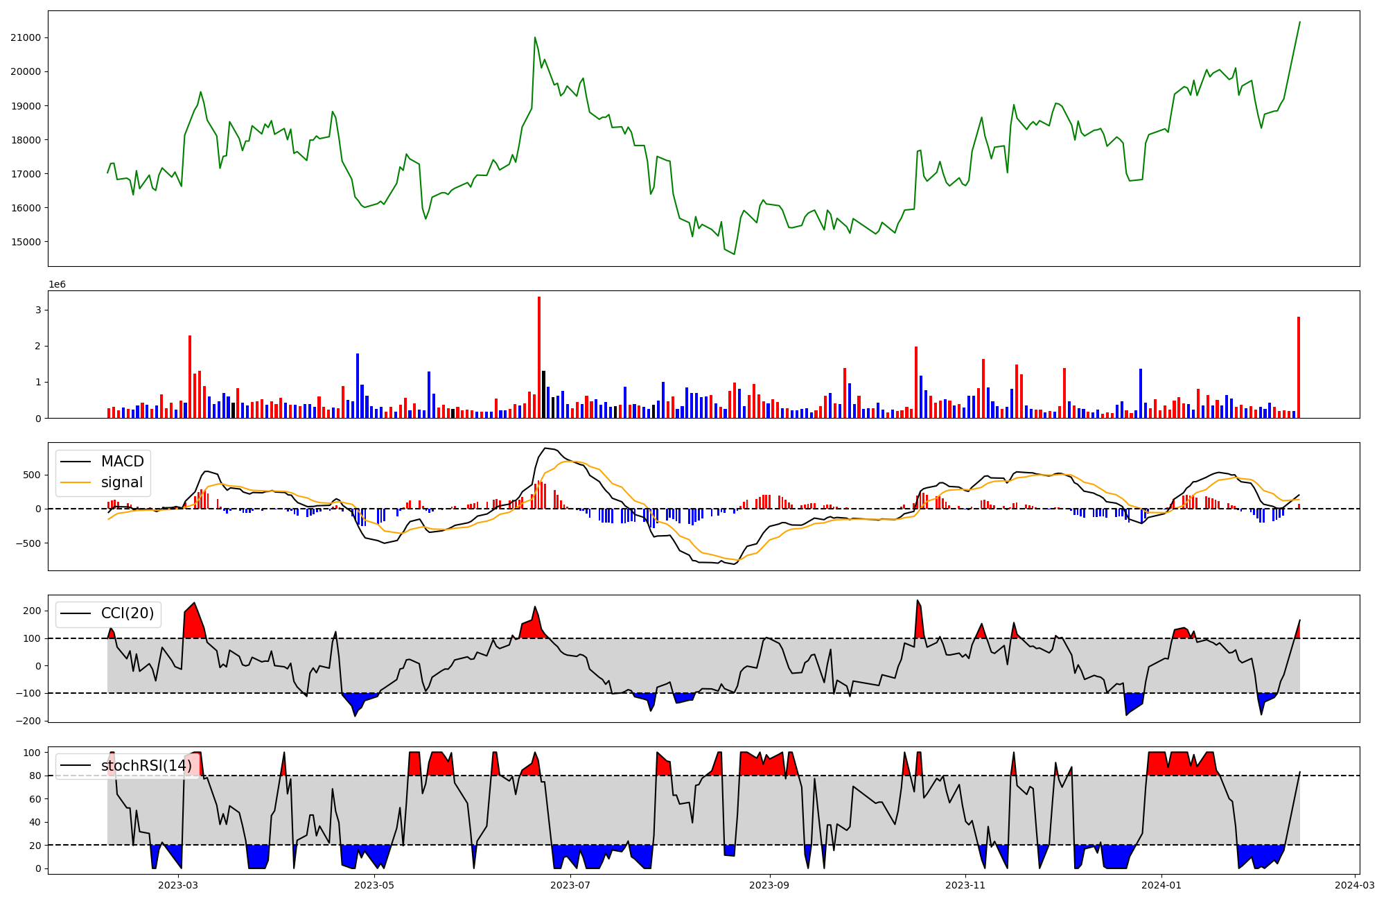Click the 2023-03 date tick label
Viewport: 1386px width, 901px height.
click(178, 885)
